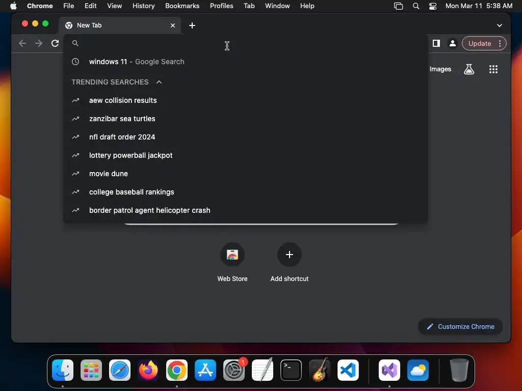Open the View menu
The image size is (522, 391).
pyautogui.click(x=114, y=6)
